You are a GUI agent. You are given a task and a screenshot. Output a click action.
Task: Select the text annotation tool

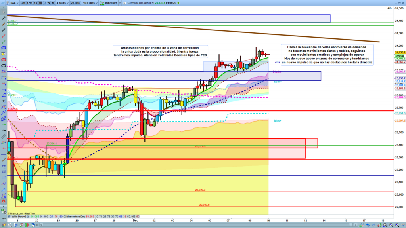(4, 101)
